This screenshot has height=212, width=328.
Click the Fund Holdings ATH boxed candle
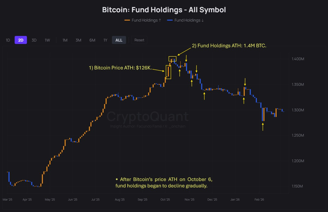[172, 59]
